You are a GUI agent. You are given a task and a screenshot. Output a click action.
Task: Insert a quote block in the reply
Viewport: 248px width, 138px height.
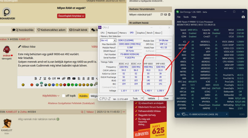[x=59, y=79]
